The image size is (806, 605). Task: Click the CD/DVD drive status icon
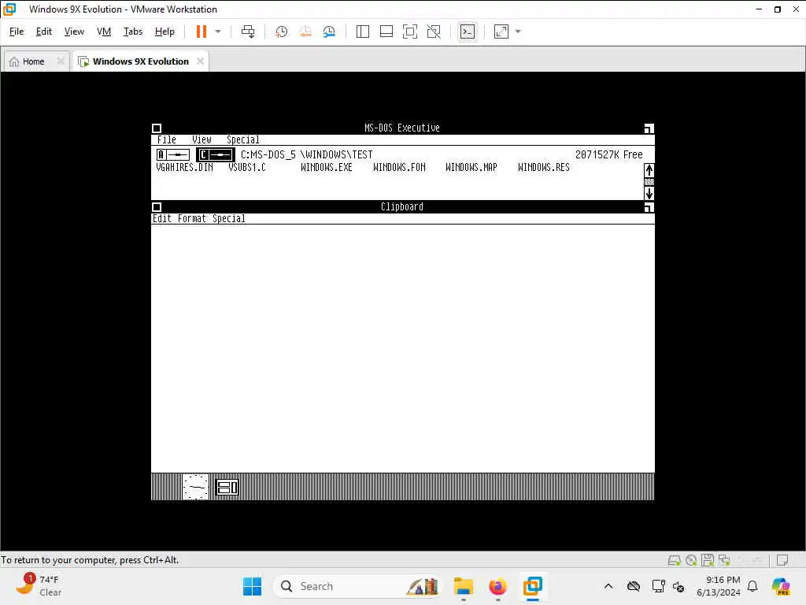coord(691,560)
